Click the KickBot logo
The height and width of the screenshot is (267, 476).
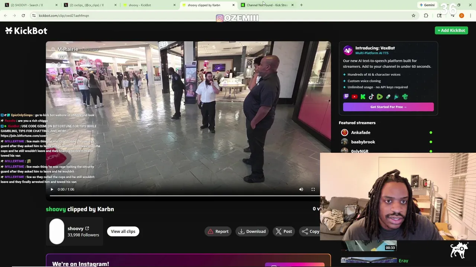pyautogui.click(x=26, y=30)
